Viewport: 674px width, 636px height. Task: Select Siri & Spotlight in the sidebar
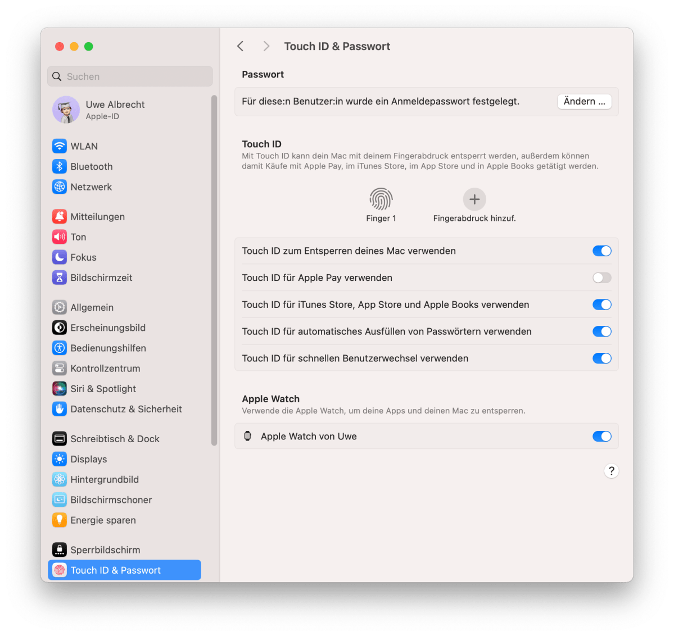click(x=103, y=388)
